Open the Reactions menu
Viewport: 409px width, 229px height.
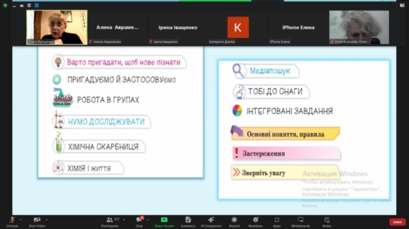coord(255,222)
